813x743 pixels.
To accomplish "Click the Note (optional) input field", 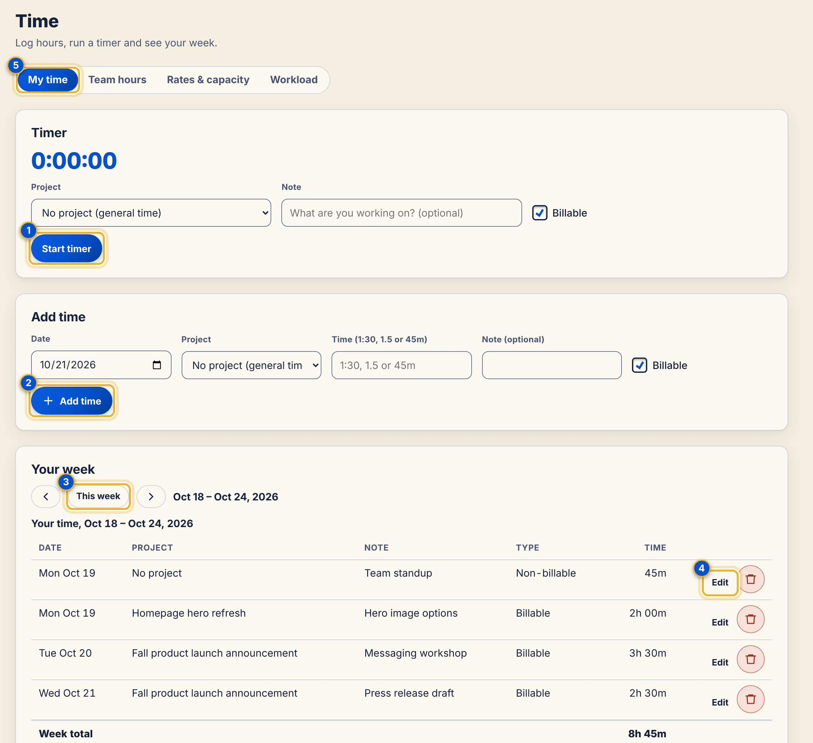I will pos(552,365).
